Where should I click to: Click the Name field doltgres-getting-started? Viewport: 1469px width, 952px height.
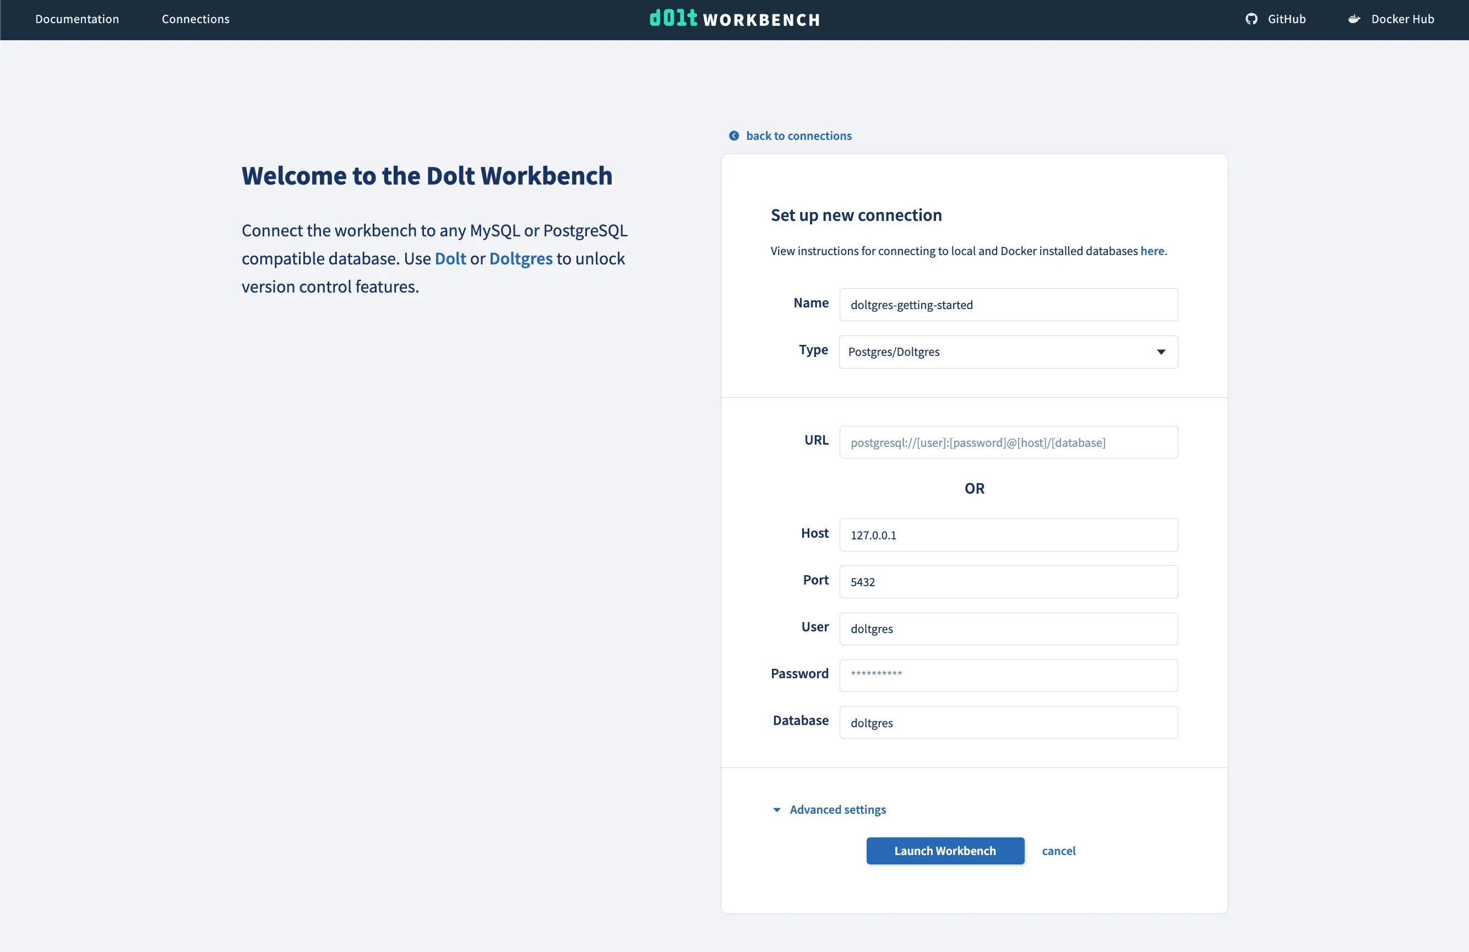coord(1008,305)
